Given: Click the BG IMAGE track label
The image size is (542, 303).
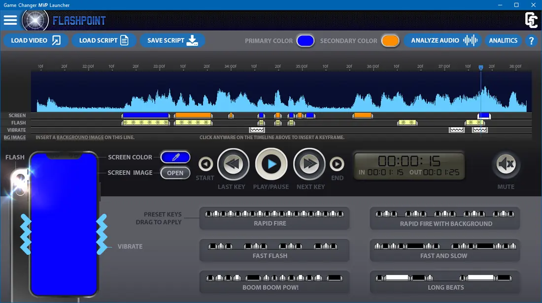Looking at the screenshot, I should 15,137.
